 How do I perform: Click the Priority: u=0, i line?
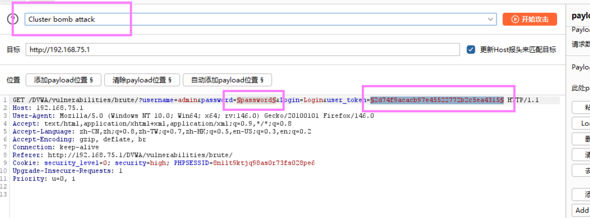pos(44,179)
